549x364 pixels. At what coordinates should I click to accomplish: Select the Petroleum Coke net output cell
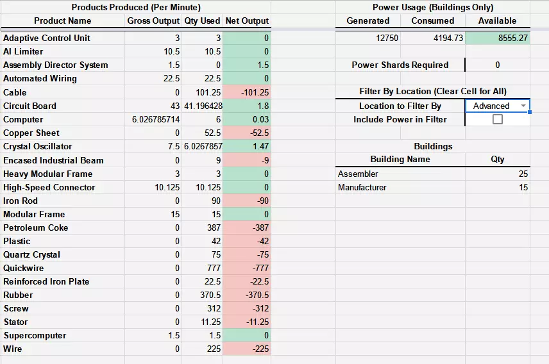point(247,227)
